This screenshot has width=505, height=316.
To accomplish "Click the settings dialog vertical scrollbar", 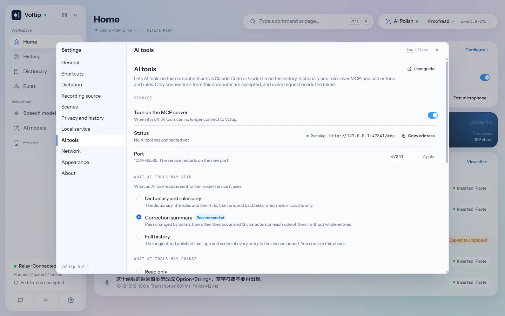I will [x=447, y=112].
